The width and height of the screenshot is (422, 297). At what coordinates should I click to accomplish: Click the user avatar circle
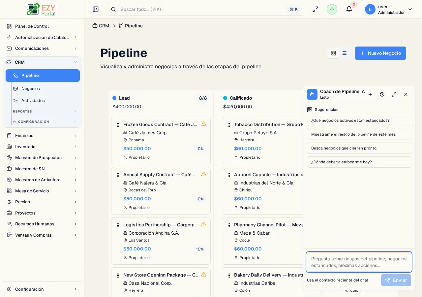(x=370, y=9)
